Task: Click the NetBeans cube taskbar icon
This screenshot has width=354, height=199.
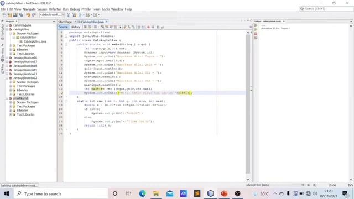Action: click(210, 193)
